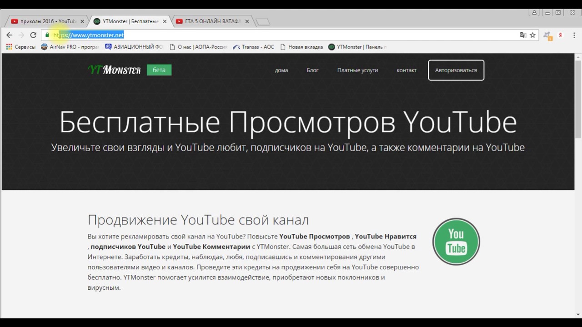Go back with the browser back arrow
The width and height of the screenshot is (582, 327).
[x=9, y=35]
